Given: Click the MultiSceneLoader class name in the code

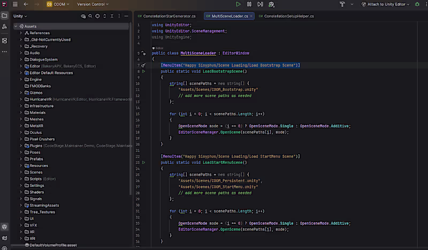Looking at the screenshot, I should 198,54.
